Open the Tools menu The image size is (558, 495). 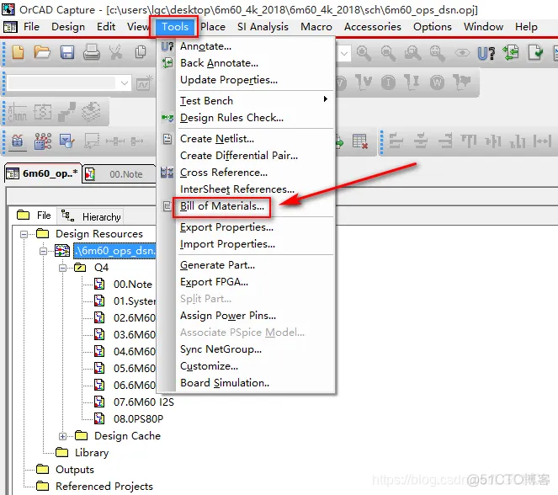pos(174,27)
